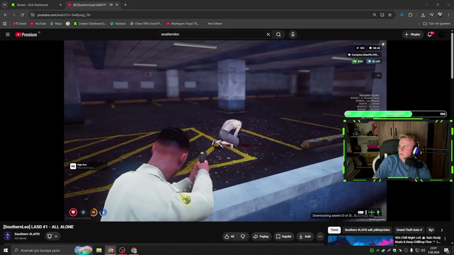
Task: Open the Chrome three-dot menu
Action: point(448,15)
